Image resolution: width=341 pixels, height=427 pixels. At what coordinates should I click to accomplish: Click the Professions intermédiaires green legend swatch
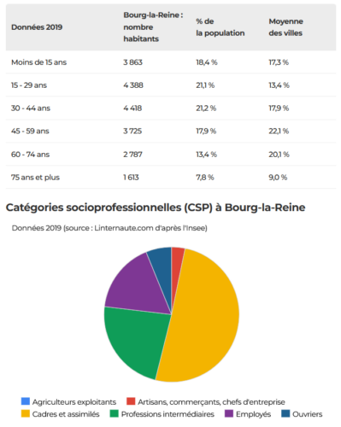tap(115, 413)
